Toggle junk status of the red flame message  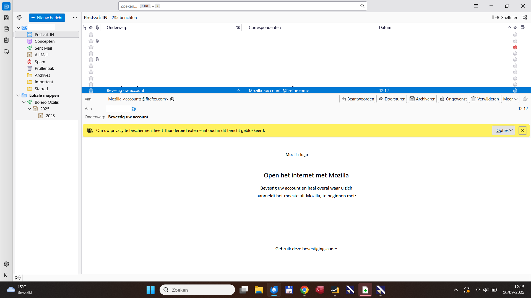515,47
